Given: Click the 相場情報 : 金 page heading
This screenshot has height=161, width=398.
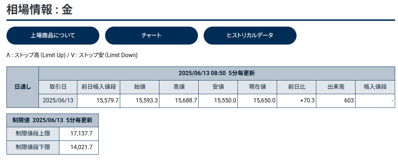Looking at the screenshot, I should click(x=40, y=10).
